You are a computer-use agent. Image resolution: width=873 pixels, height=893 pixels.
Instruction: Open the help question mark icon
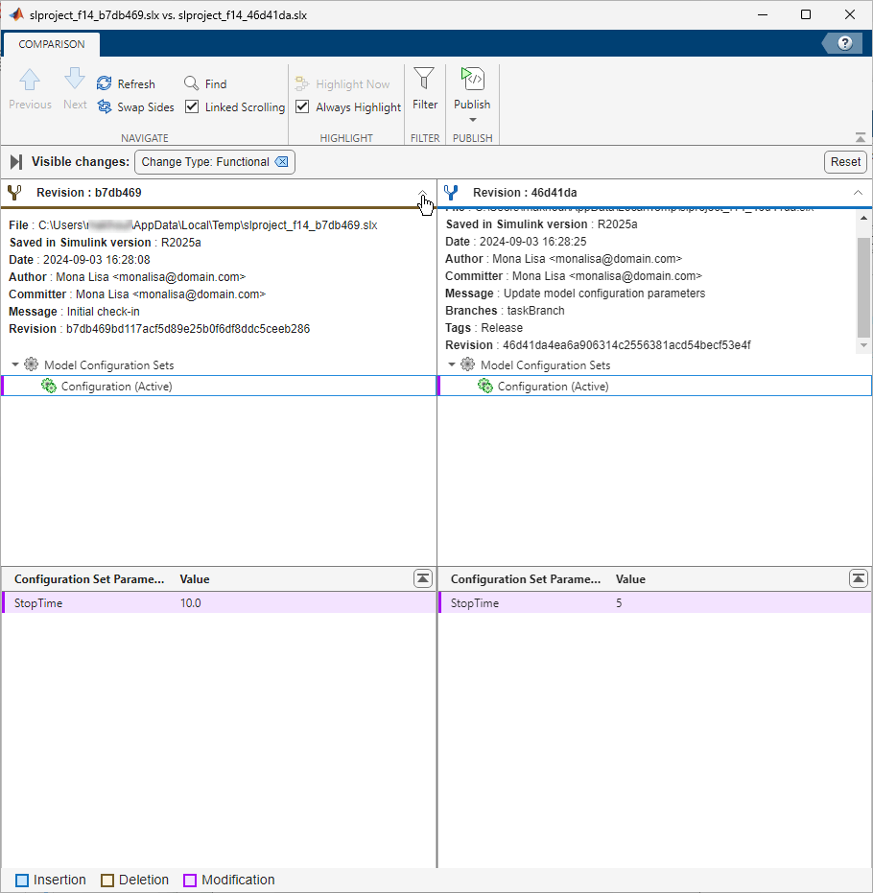(845, 43)
